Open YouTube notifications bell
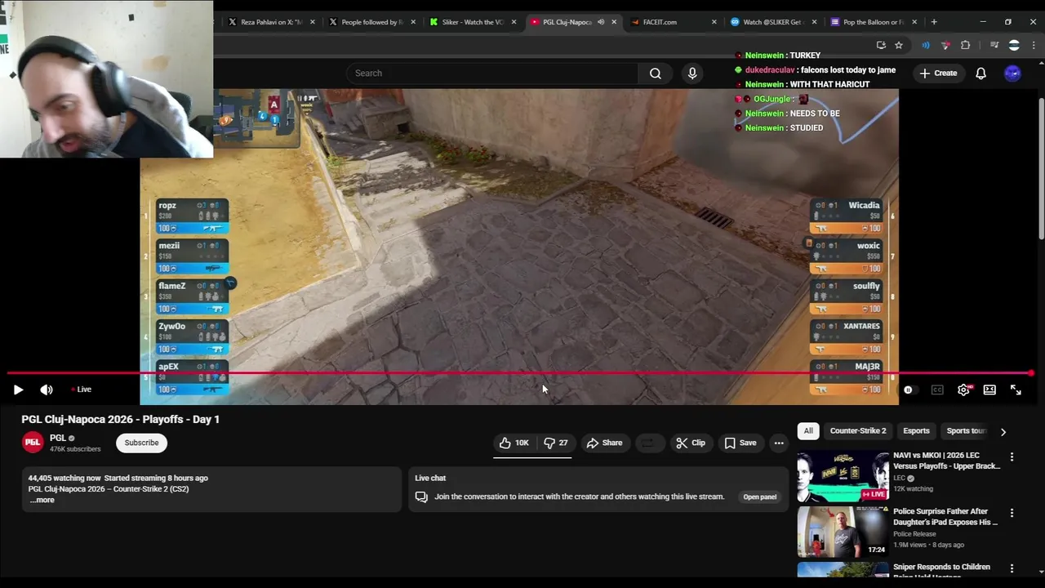 pos(981,73)
